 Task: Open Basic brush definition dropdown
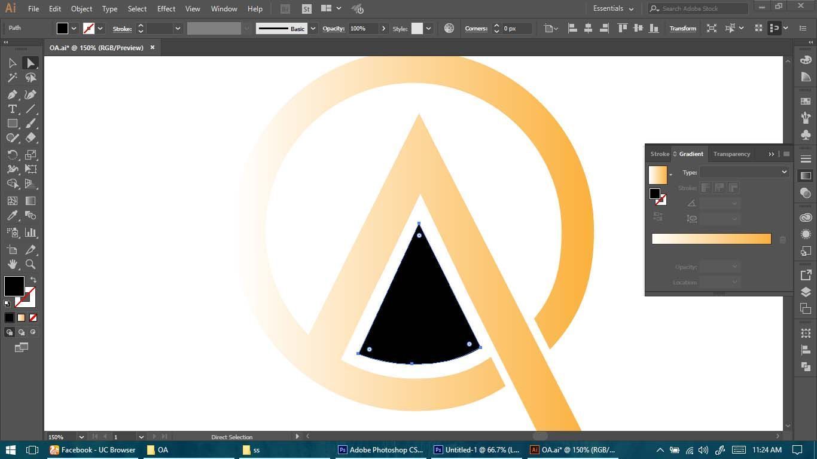pos(313,28)
